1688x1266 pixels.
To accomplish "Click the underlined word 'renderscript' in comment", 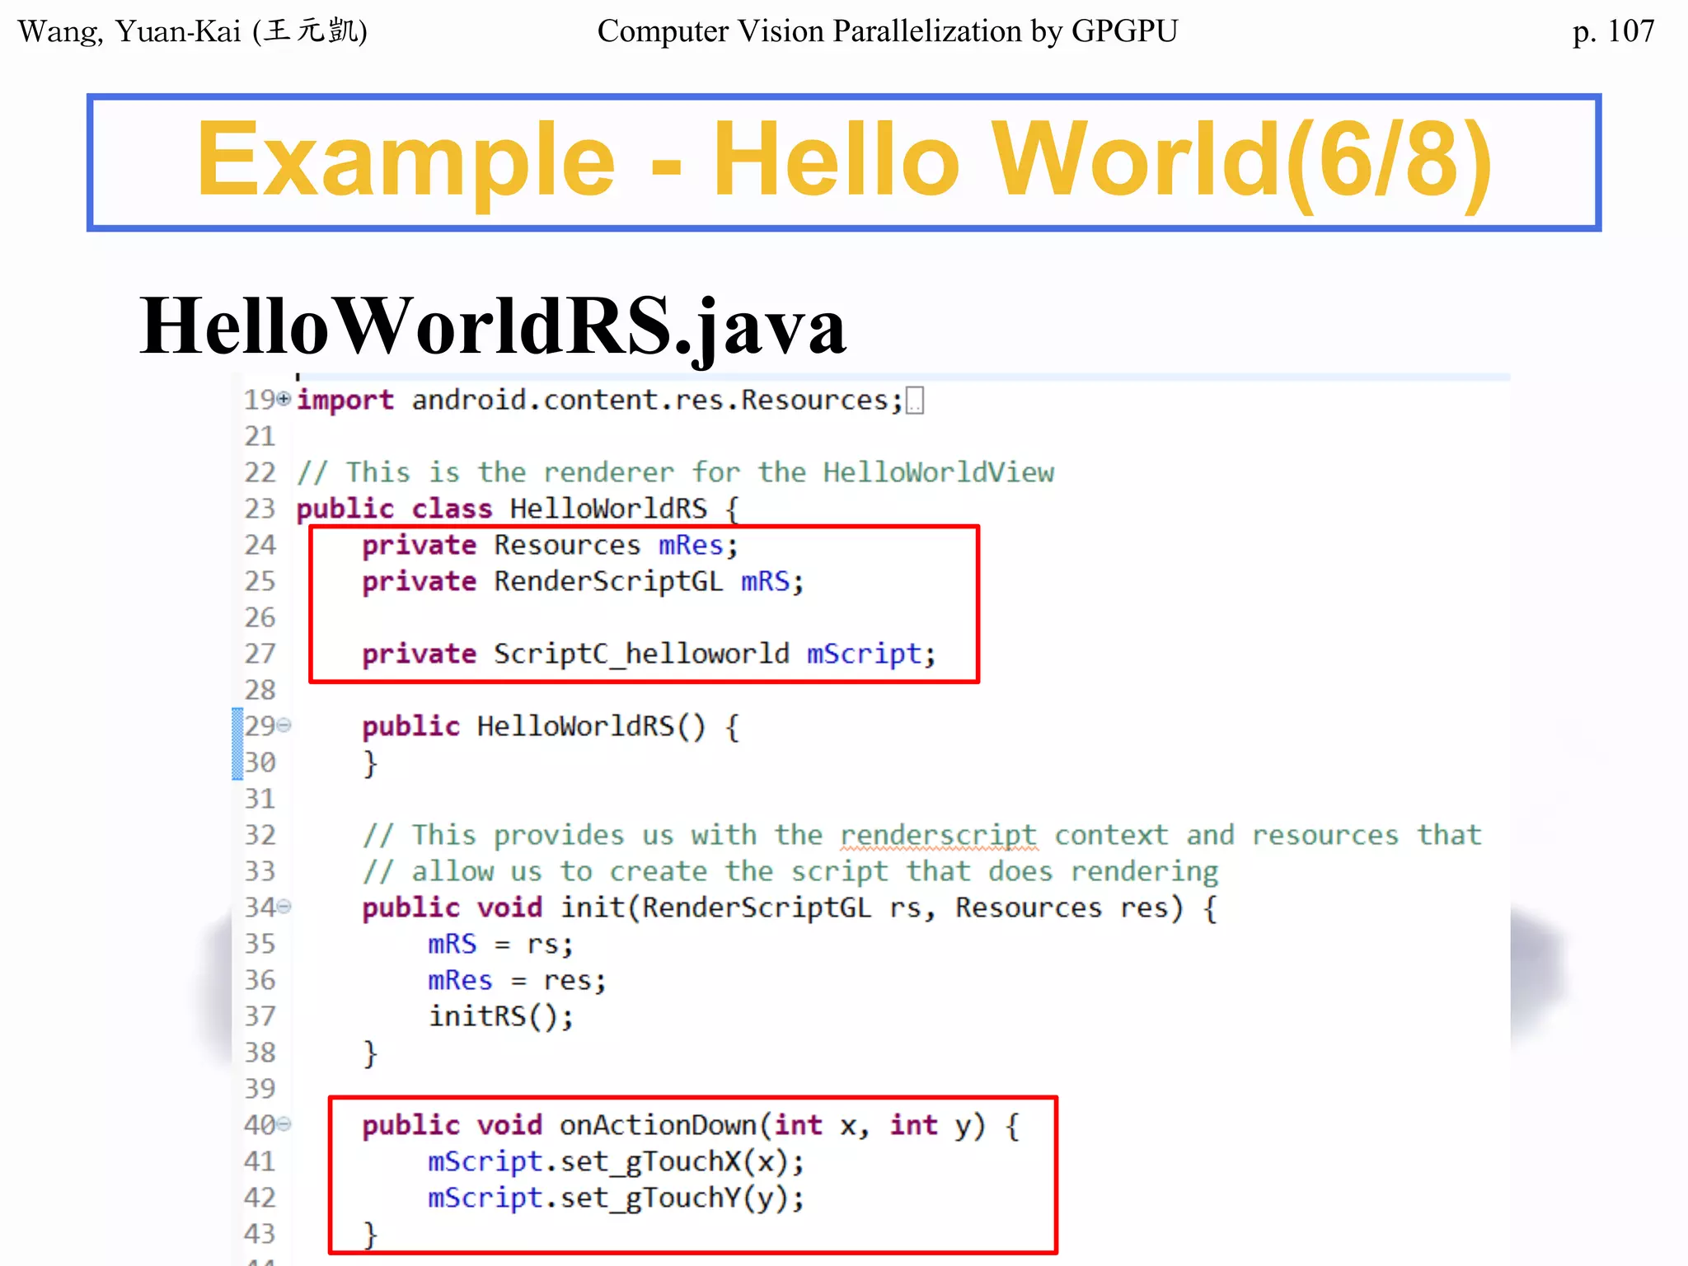I will 939,836.
